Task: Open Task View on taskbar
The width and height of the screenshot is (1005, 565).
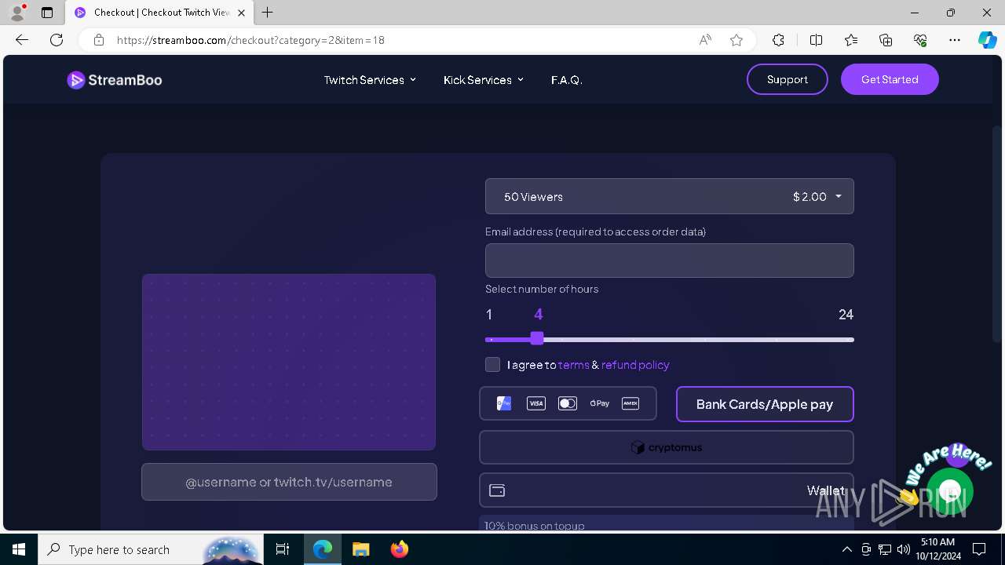Action: coord(283,549)
